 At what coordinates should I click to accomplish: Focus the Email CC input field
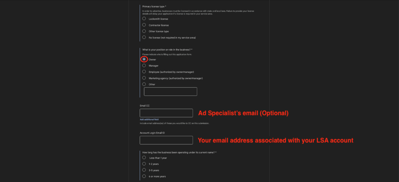166,113
